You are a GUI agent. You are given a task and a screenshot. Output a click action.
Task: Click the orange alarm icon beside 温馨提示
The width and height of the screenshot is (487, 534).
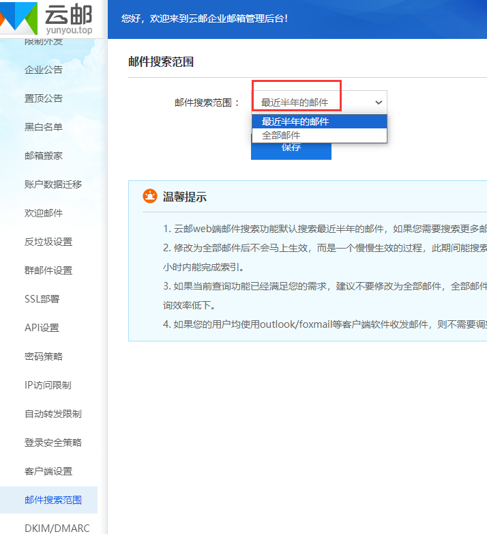coord(149,197)
